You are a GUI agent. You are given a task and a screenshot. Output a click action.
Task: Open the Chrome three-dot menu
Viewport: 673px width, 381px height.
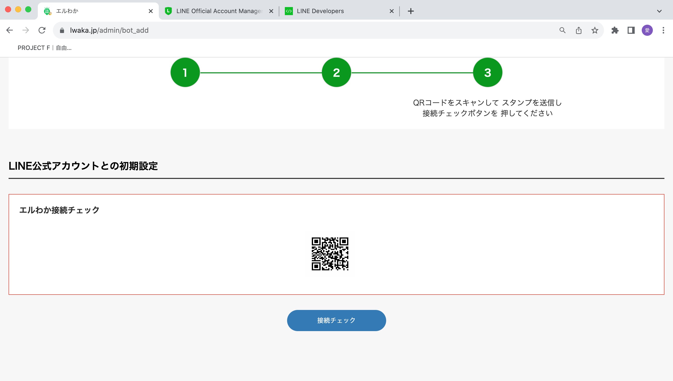coord(663,30)
